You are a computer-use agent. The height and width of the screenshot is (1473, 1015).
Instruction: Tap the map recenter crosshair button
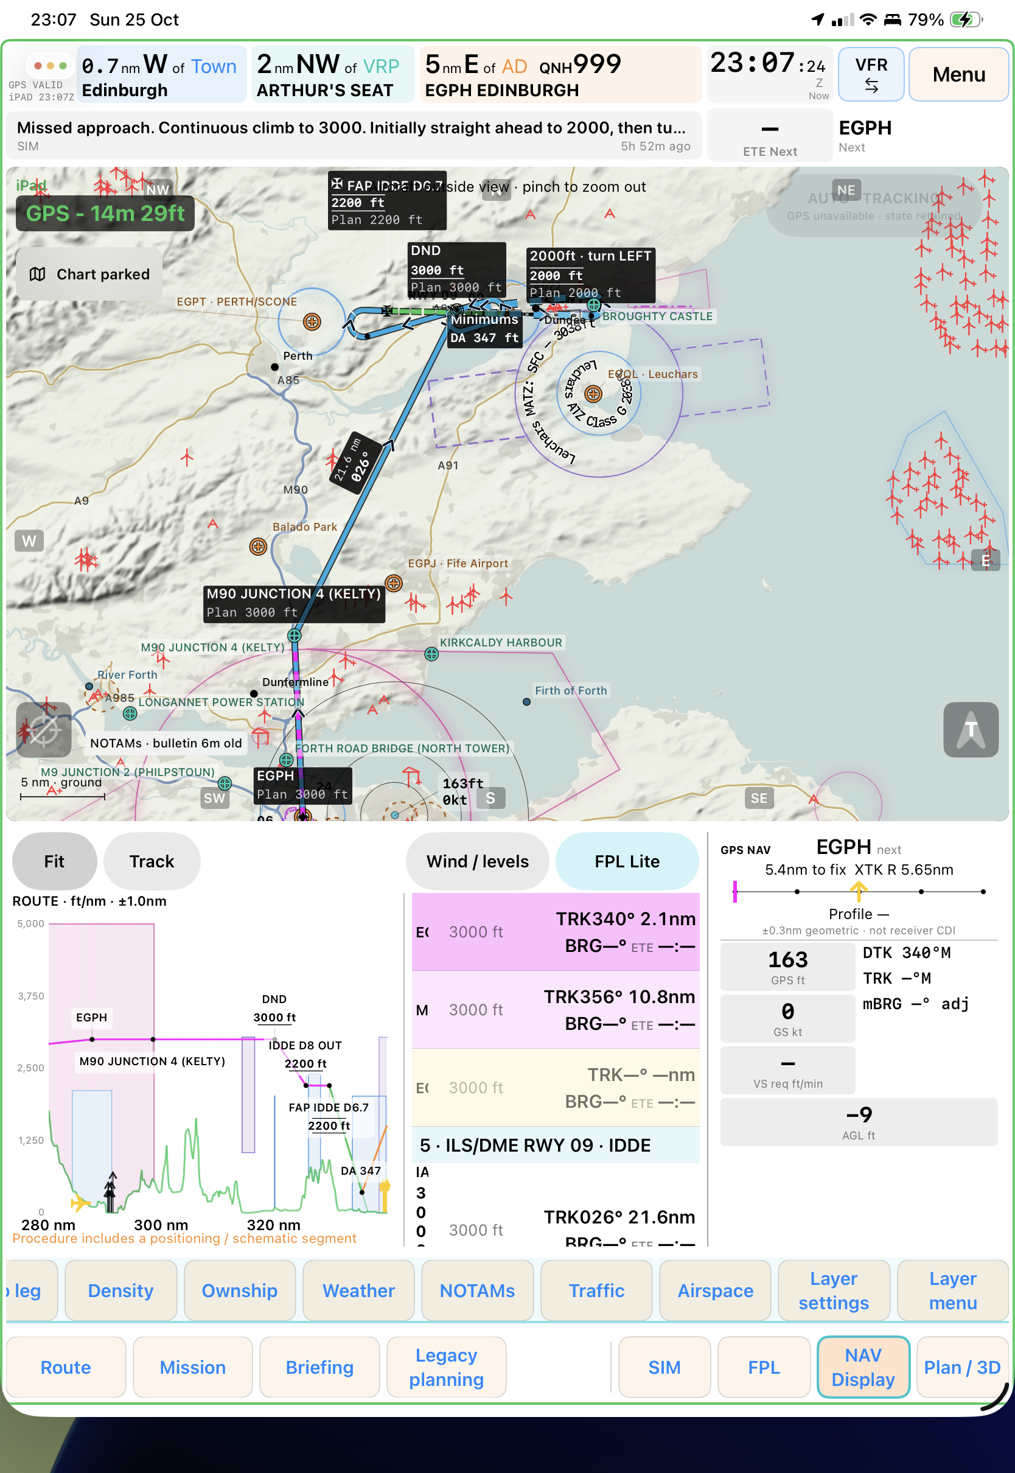click(43, 730)
